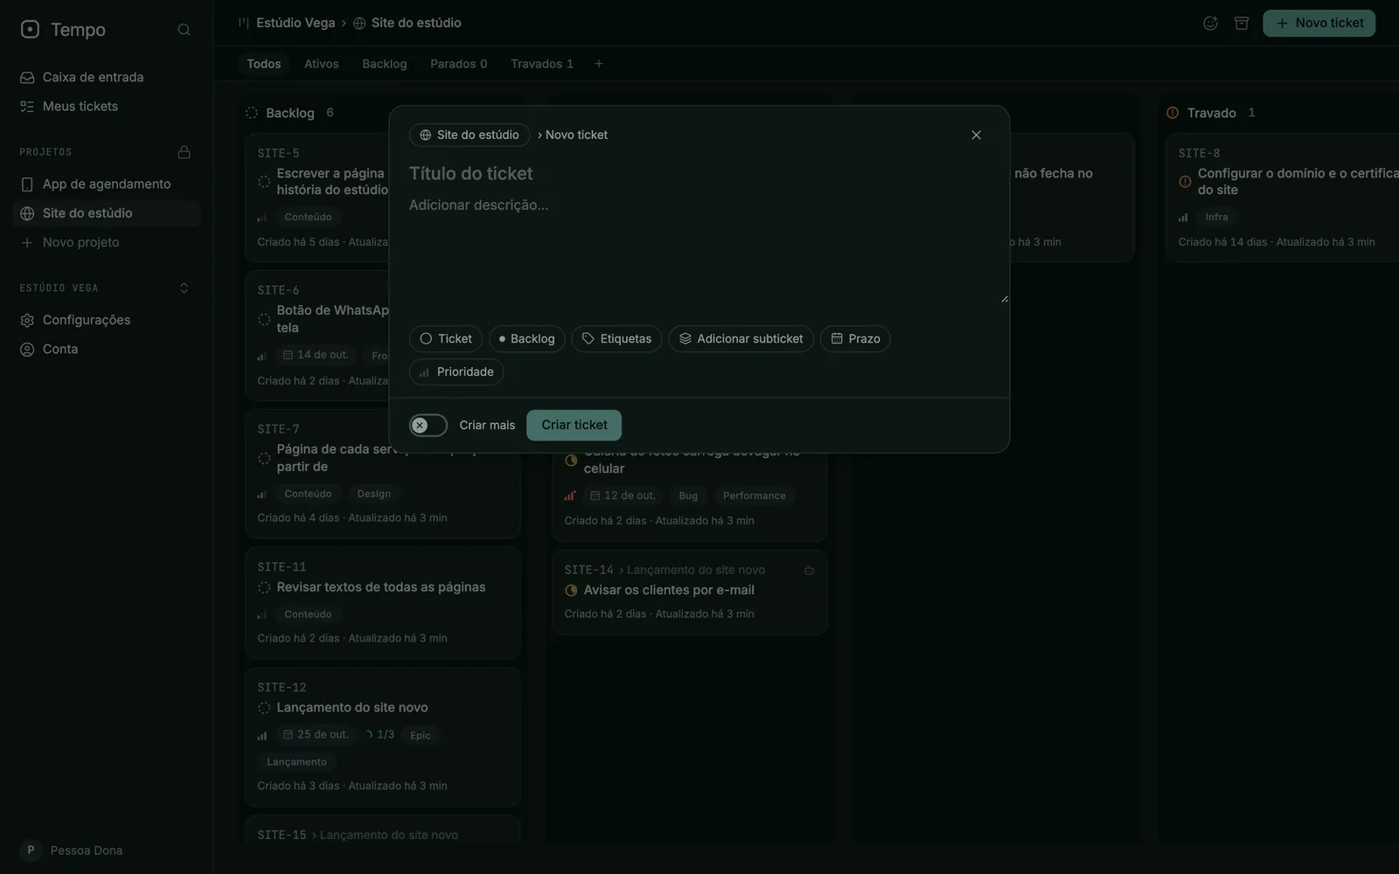The height and width of the screenshot is (874, 1399).
Task: Add a new view with plus icon
Action: tap(599, 64)
